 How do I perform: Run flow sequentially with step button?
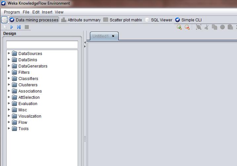point(19,27)
